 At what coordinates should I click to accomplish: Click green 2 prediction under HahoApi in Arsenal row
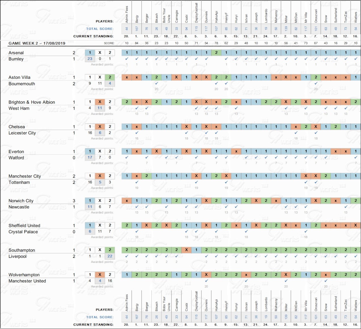(216, 52)
